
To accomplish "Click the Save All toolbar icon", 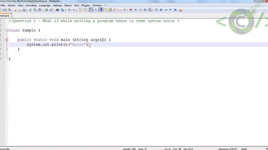I will click(10, 10).
